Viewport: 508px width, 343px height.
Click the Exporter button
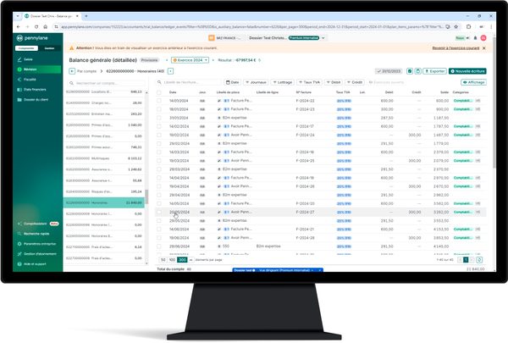point(435,71)
